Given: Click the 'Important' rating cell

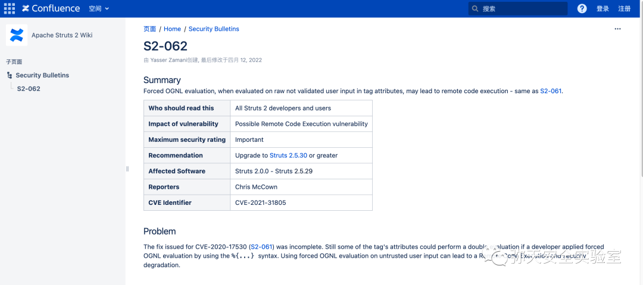Looking at the screenshot, I should (x=301, y=140).
